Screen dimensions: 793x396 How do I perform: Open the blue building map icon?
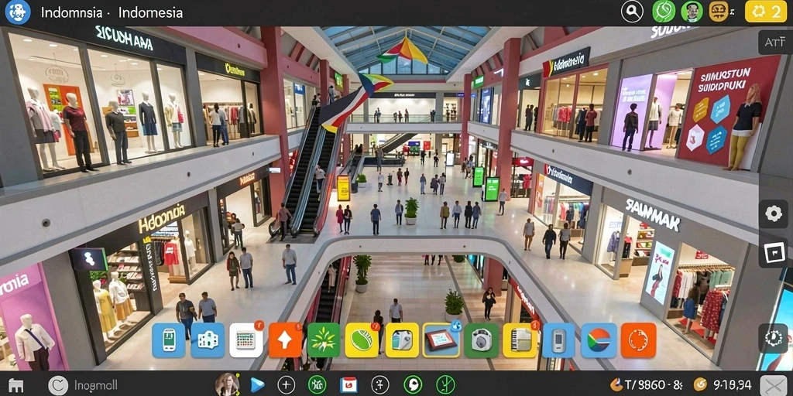pos(208,340)
